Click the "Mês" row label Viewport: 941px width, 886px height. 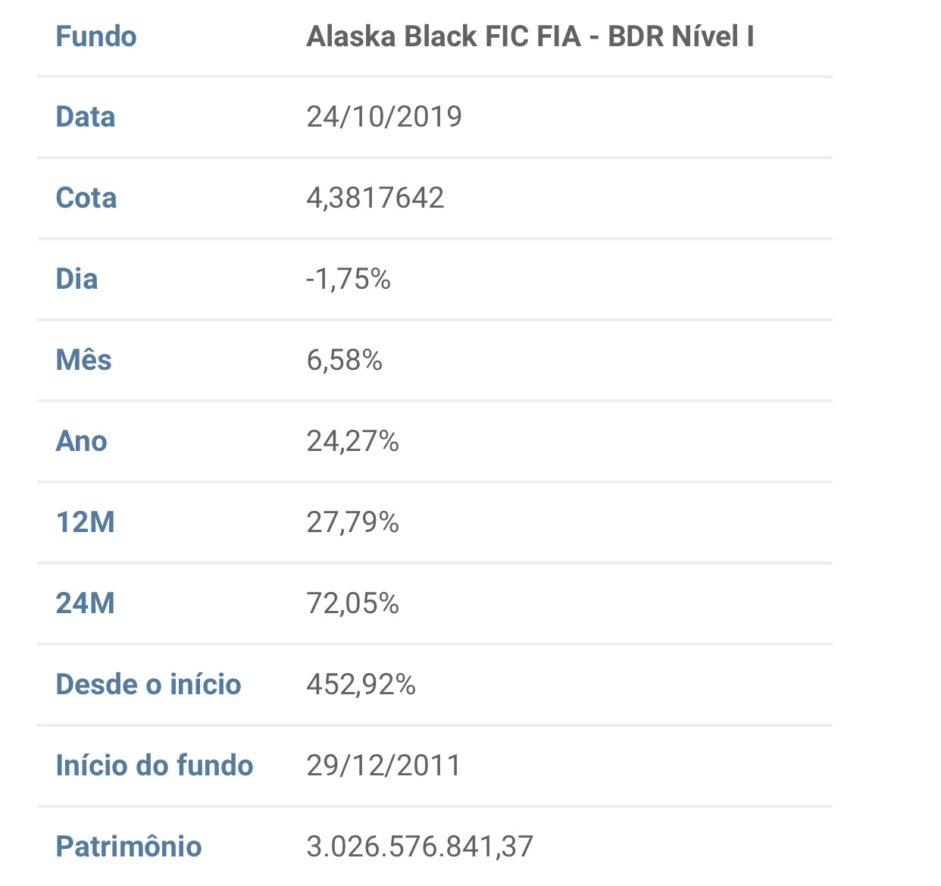83,360
